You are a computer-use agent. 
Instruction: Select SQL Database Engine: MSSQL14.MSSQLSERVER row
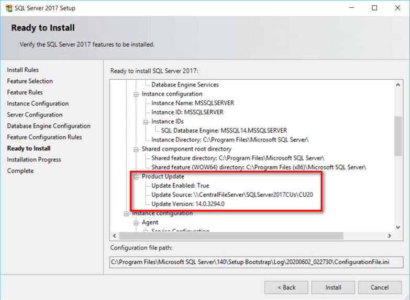224,131
